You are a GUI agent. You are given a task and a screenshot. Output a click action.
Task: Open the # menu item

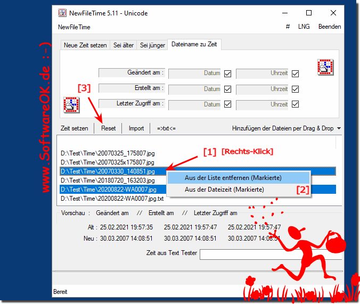(x=288, y=27)
